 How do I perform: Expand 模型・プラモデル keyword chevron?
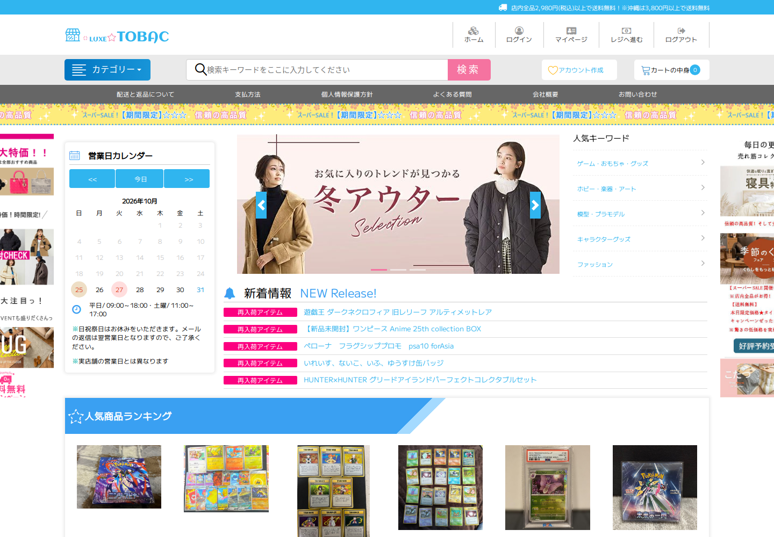(703, 213)
